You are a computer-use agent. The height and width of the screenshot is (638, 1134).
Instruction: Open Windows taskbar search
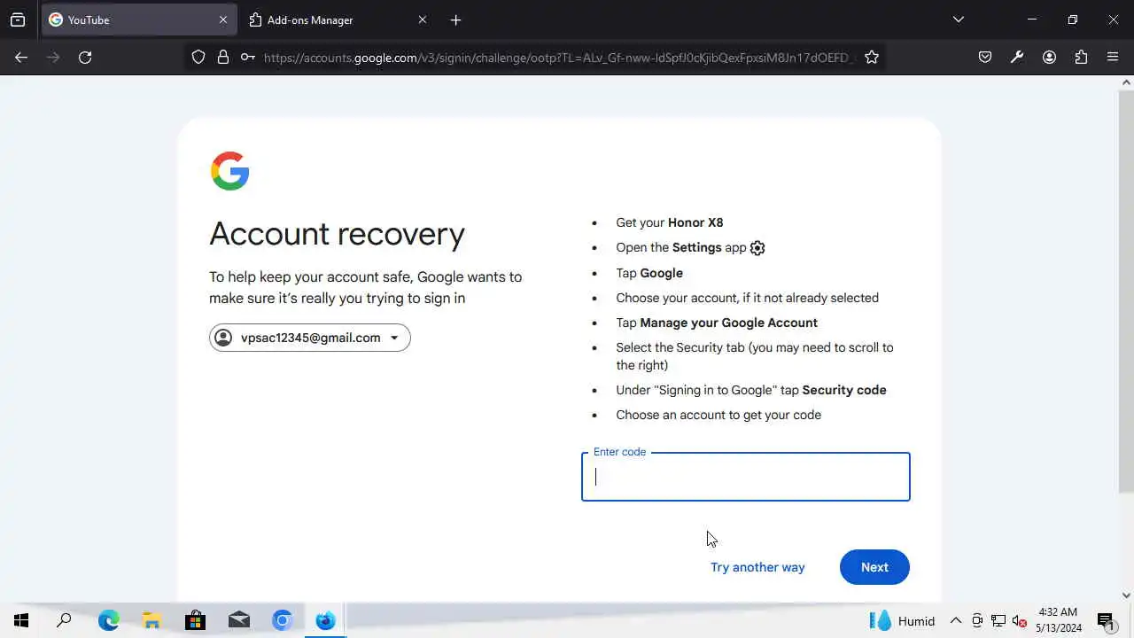(x=64, y=620)
